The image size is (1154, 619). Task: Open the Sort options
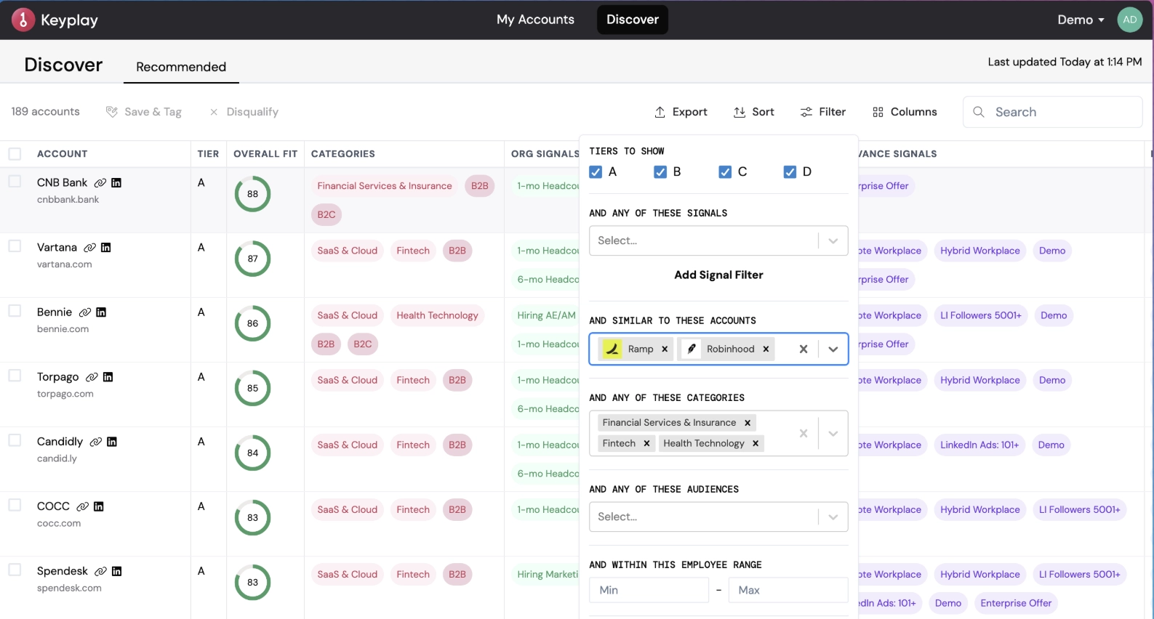tap(753, 112)
